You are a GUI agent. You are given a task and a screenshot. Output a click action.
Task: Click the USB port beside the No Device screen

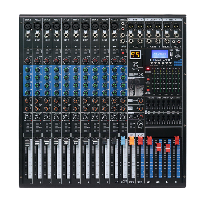[171, 54]
